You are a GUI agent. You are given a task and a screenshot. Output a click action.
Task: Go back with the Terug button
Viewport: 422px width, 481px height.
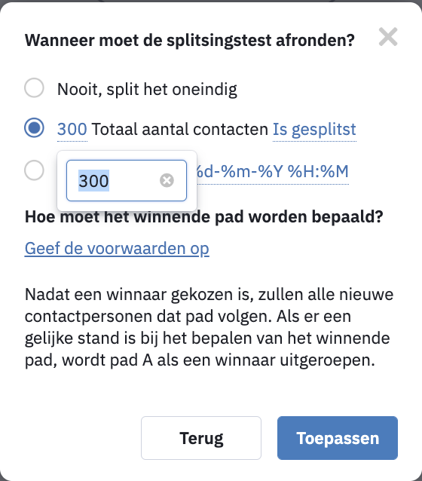tap(201, 438)
